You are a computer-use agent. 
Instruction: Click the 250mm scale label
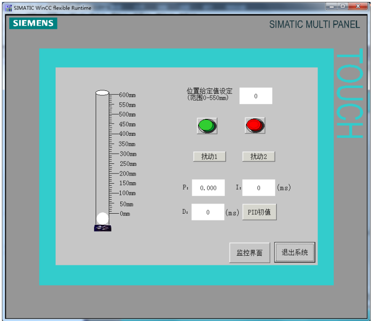(x=128, y=164)
